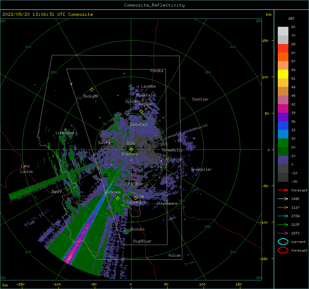Screen dimensions: 309x289
Task: Select the 65 dBZ red swatch
Action: point(283,48)
